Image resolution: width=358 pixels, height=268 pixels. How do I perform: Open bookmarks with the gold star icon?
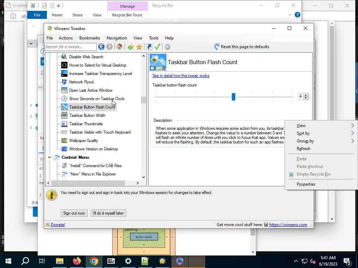point(139,47)
